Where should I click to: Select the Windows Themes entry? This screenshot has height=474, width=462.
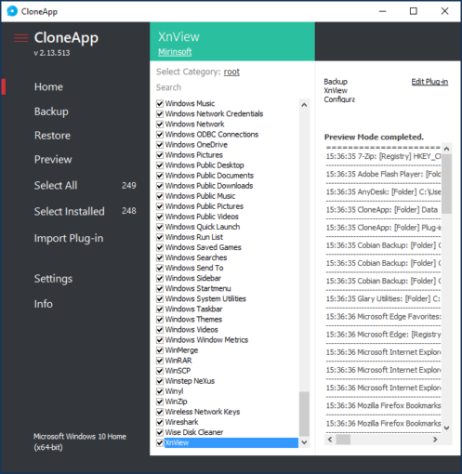point(193,319)
